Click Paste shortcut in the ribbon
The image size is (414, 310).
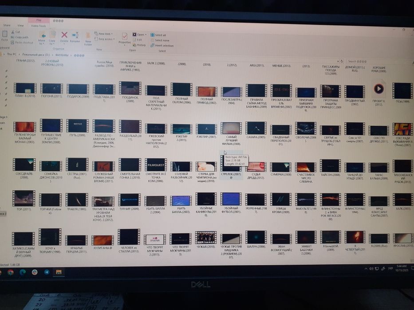point(22,42)
